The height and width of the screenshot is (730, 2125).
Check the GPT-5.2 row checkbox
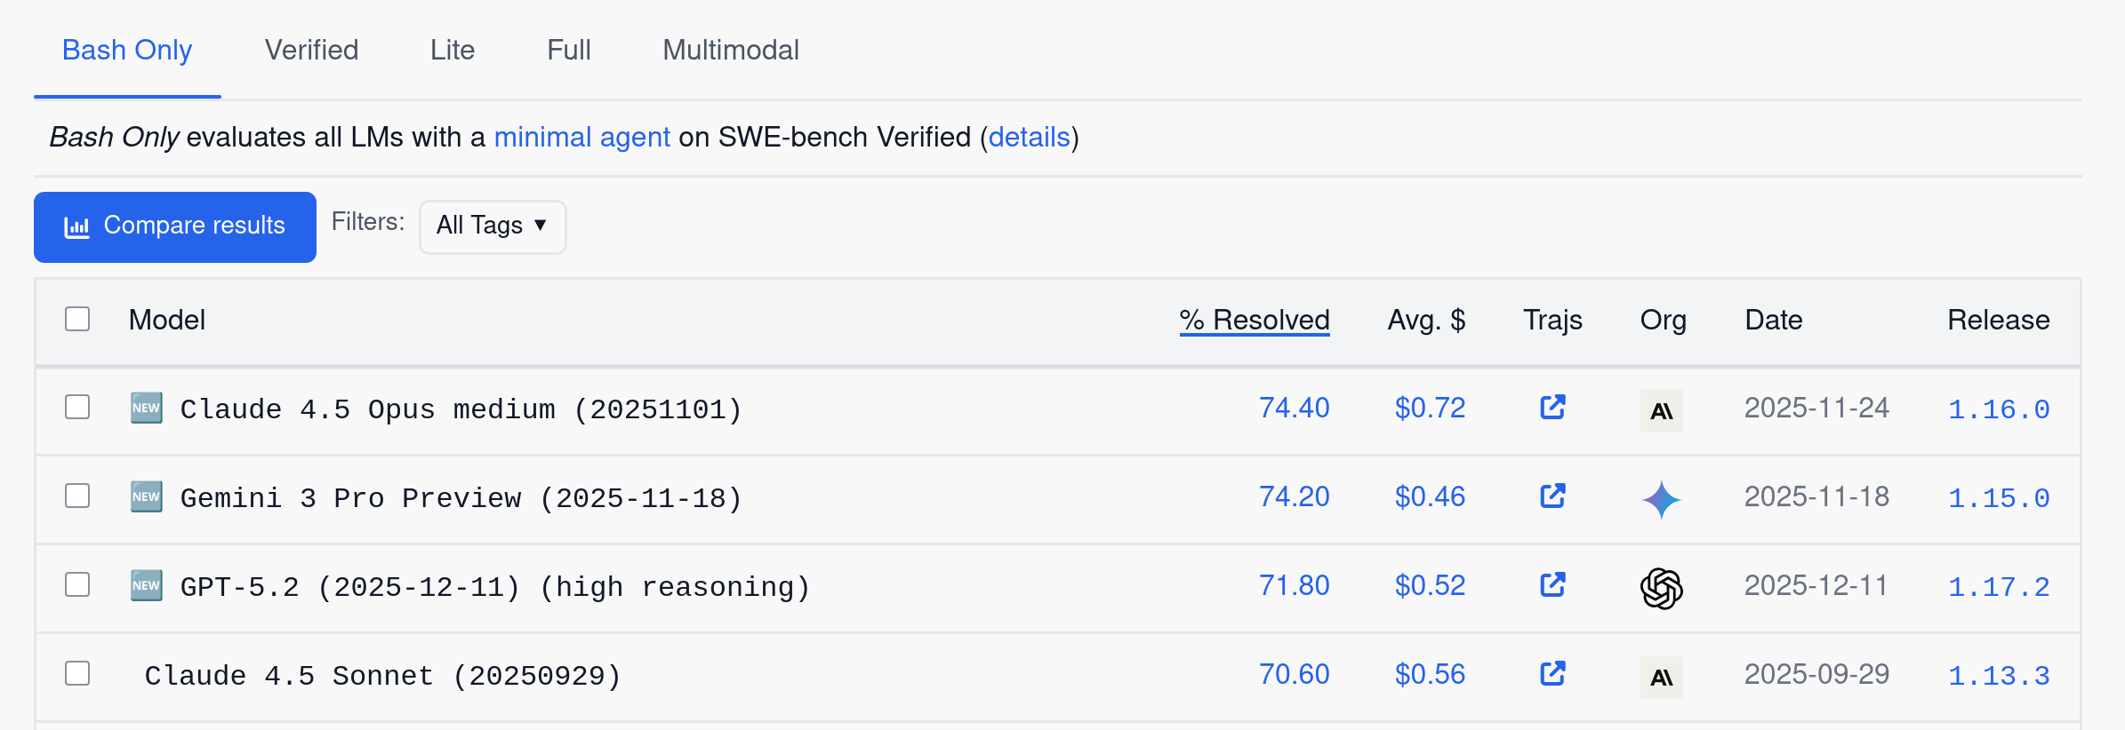click(x=77, y=585)
